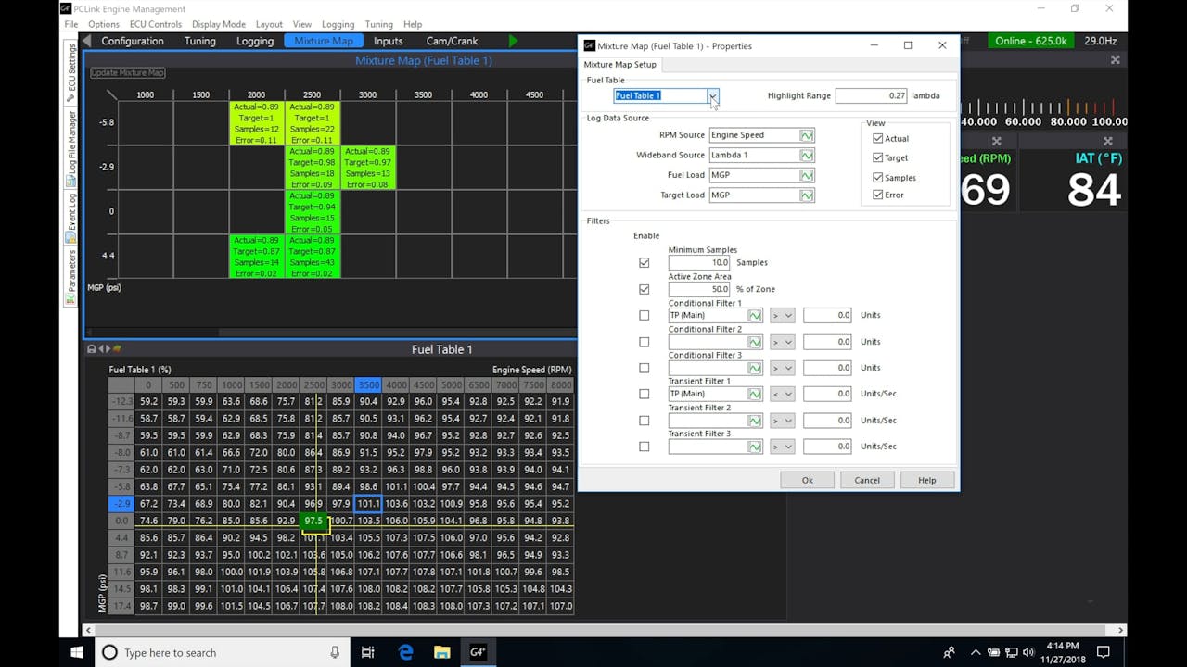Image resolution: width=1187 pixels, height=667 pixels.
Task: Enable the Conditional Filter 1 checkbox
Action: pos(645,315)
